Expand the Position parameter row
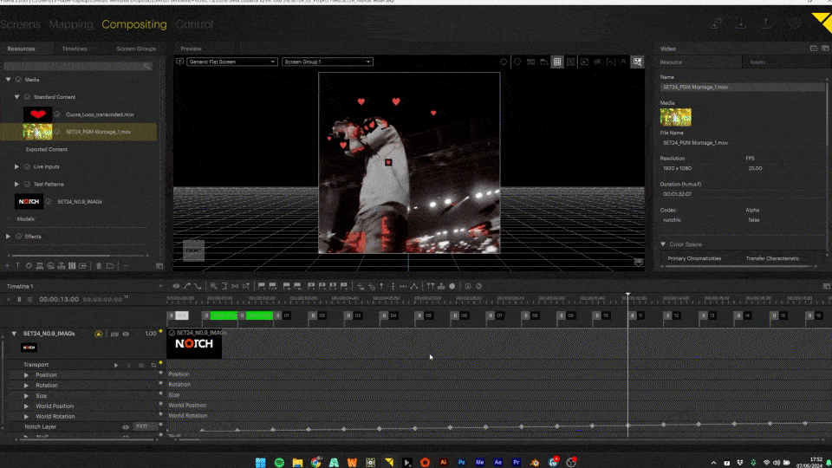The image size is (832, 468). pos(26,375)
